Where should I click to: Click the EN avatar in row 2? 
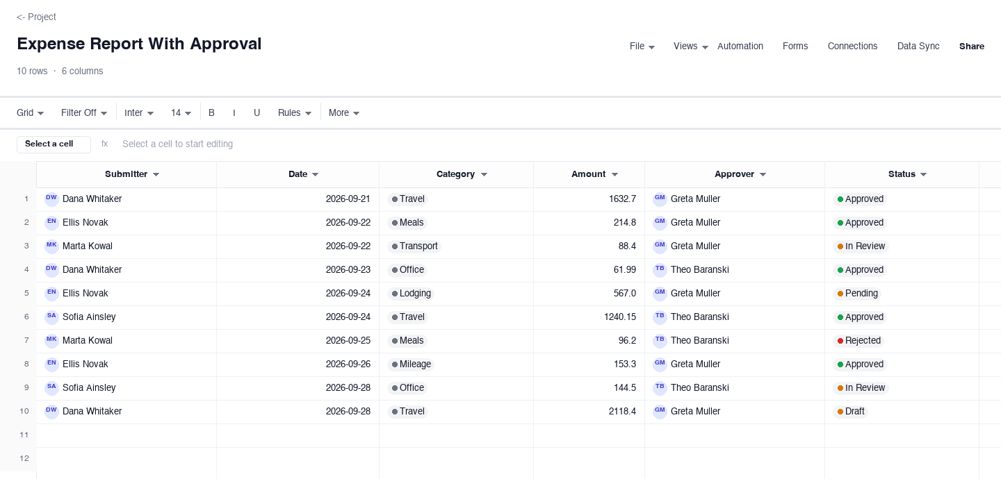tap(51, 223)
